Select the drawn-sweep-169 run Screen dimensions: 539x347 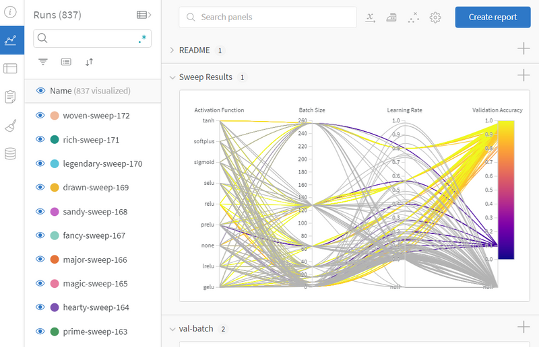click(95, 188)
